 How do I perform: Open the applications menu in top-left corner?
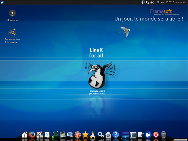[2, 2]
